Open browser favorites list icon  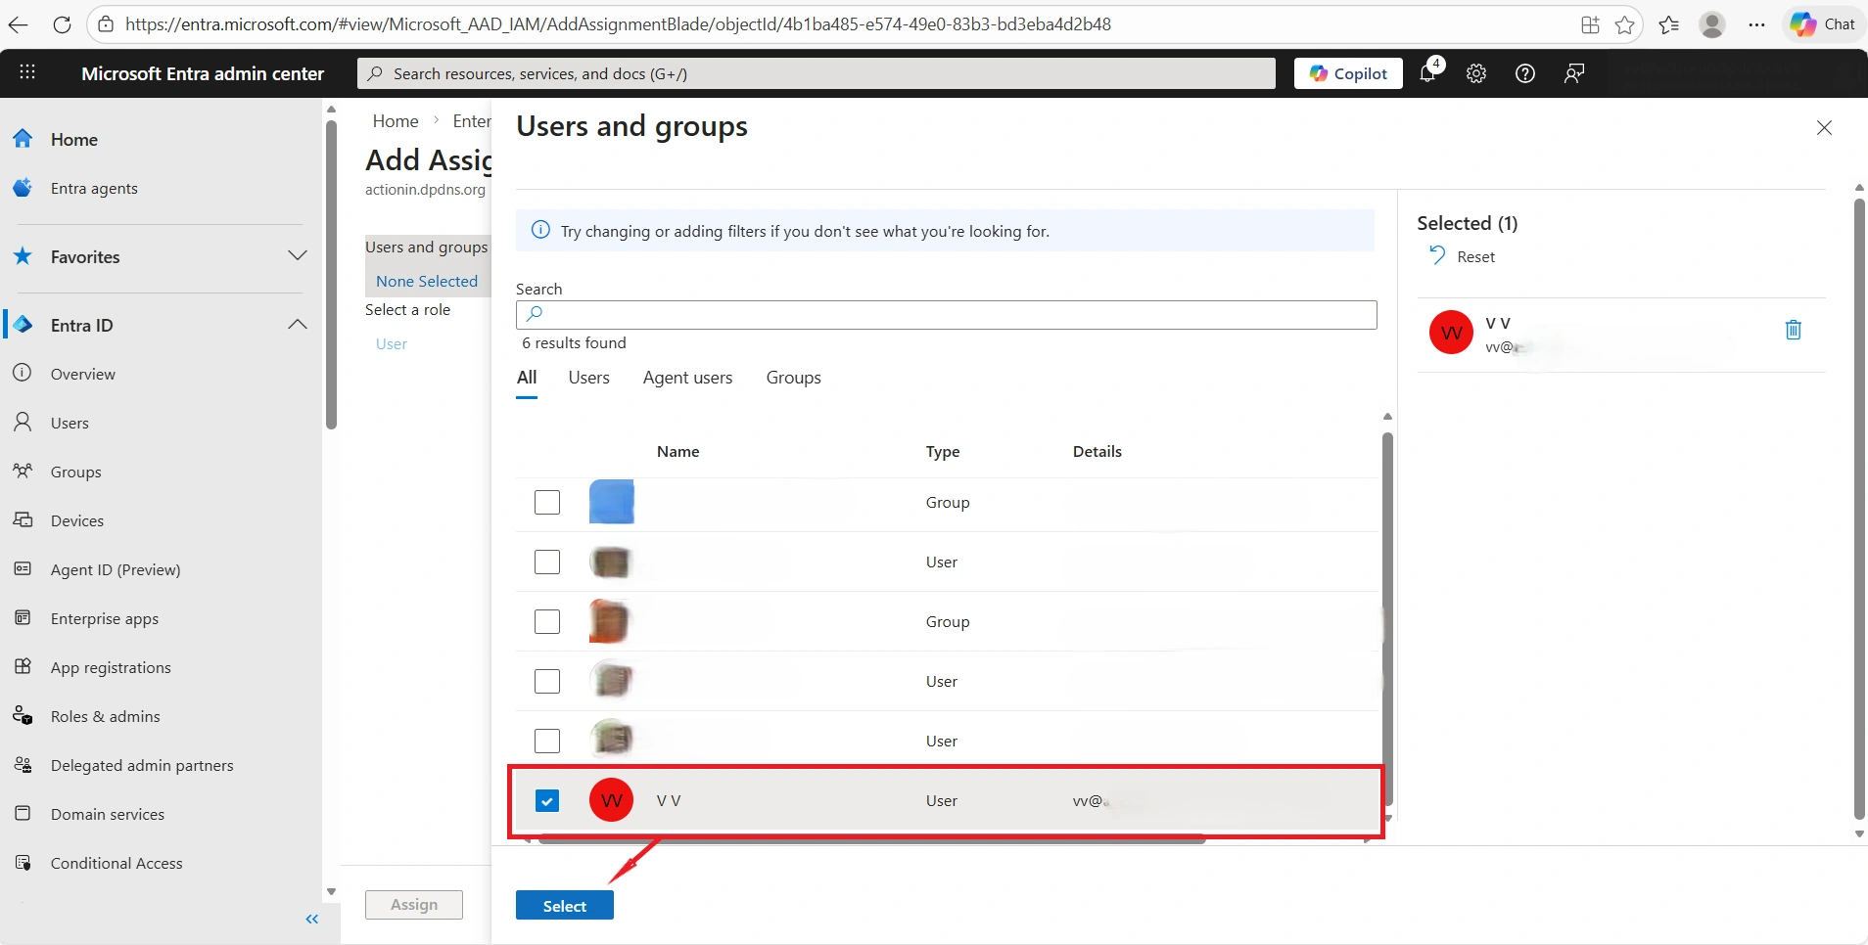coord(1669,24)
